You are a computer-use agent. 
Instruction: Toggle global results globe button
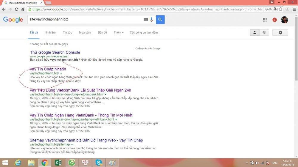coord(264,32)
